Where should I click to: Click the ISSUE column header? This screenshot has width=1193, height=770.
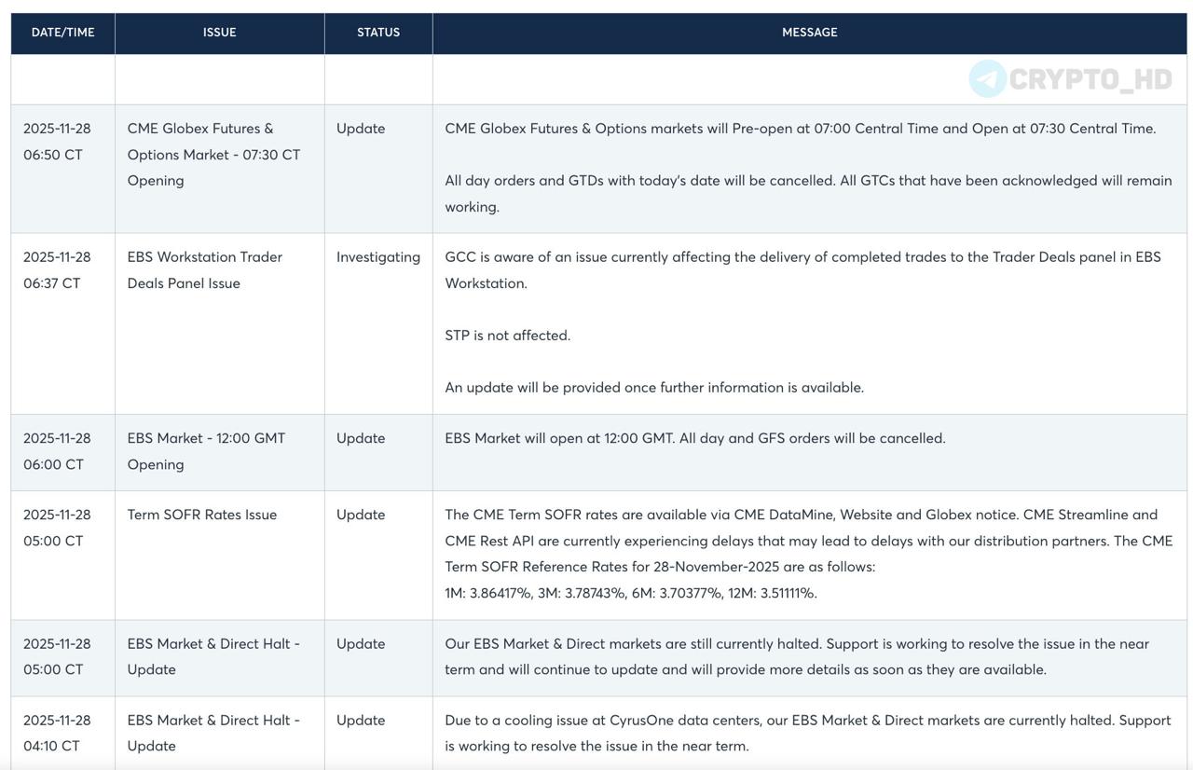tap(219, 33)
